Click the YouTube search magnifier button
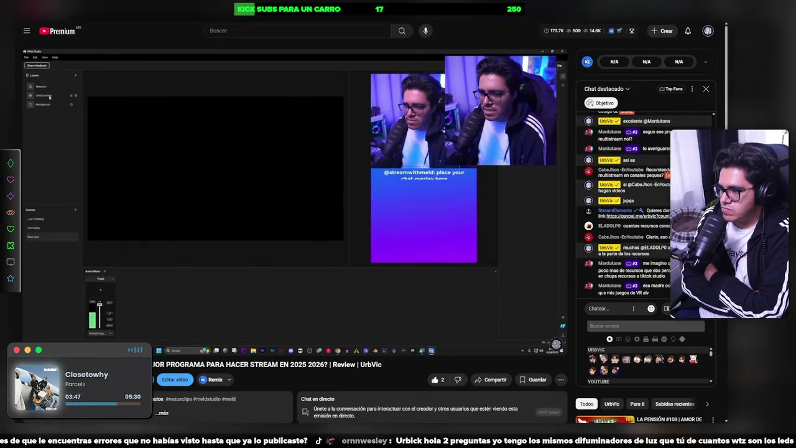Image resolution: width=796 pixels, height=448 pixels. 402,30
